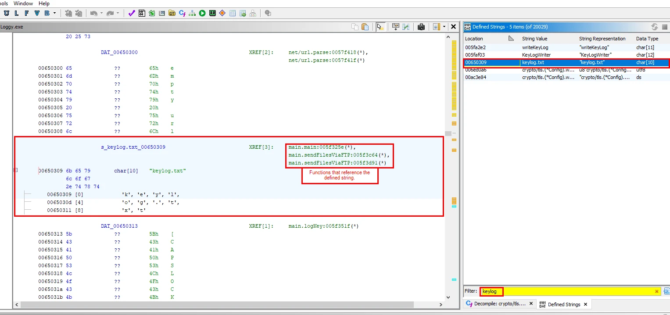
Task: Switch to the Defined Strings tab
Action: (564, 304)
